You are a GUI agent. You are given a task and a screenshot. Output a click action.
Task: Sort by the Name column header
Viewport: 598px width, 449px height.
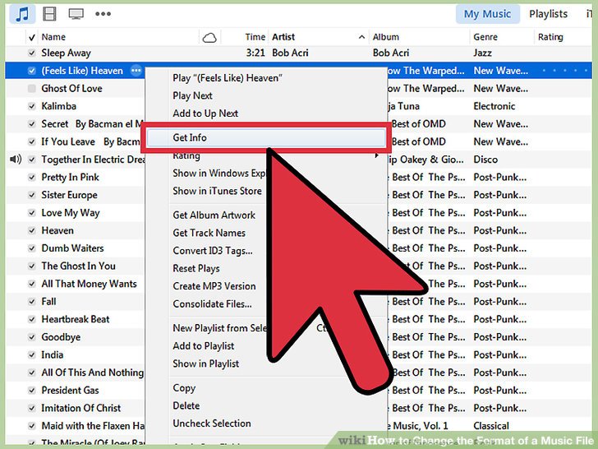click(53, 37)
